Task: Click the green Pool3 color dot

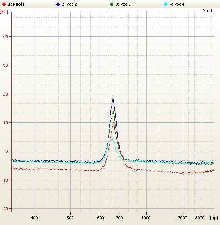Action: click(112, 4)
